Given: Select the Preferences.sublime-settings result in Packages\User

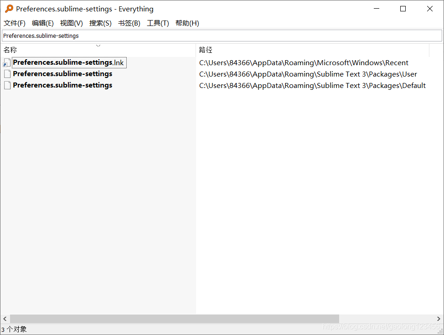Looking at the screenshot, I should 63,74.
